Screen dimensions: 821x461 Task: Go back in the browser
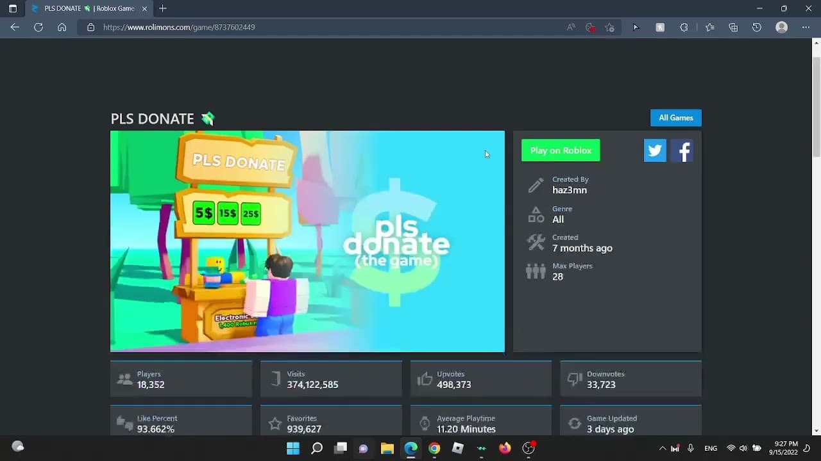pyautogui.click(x=15, y=28)
